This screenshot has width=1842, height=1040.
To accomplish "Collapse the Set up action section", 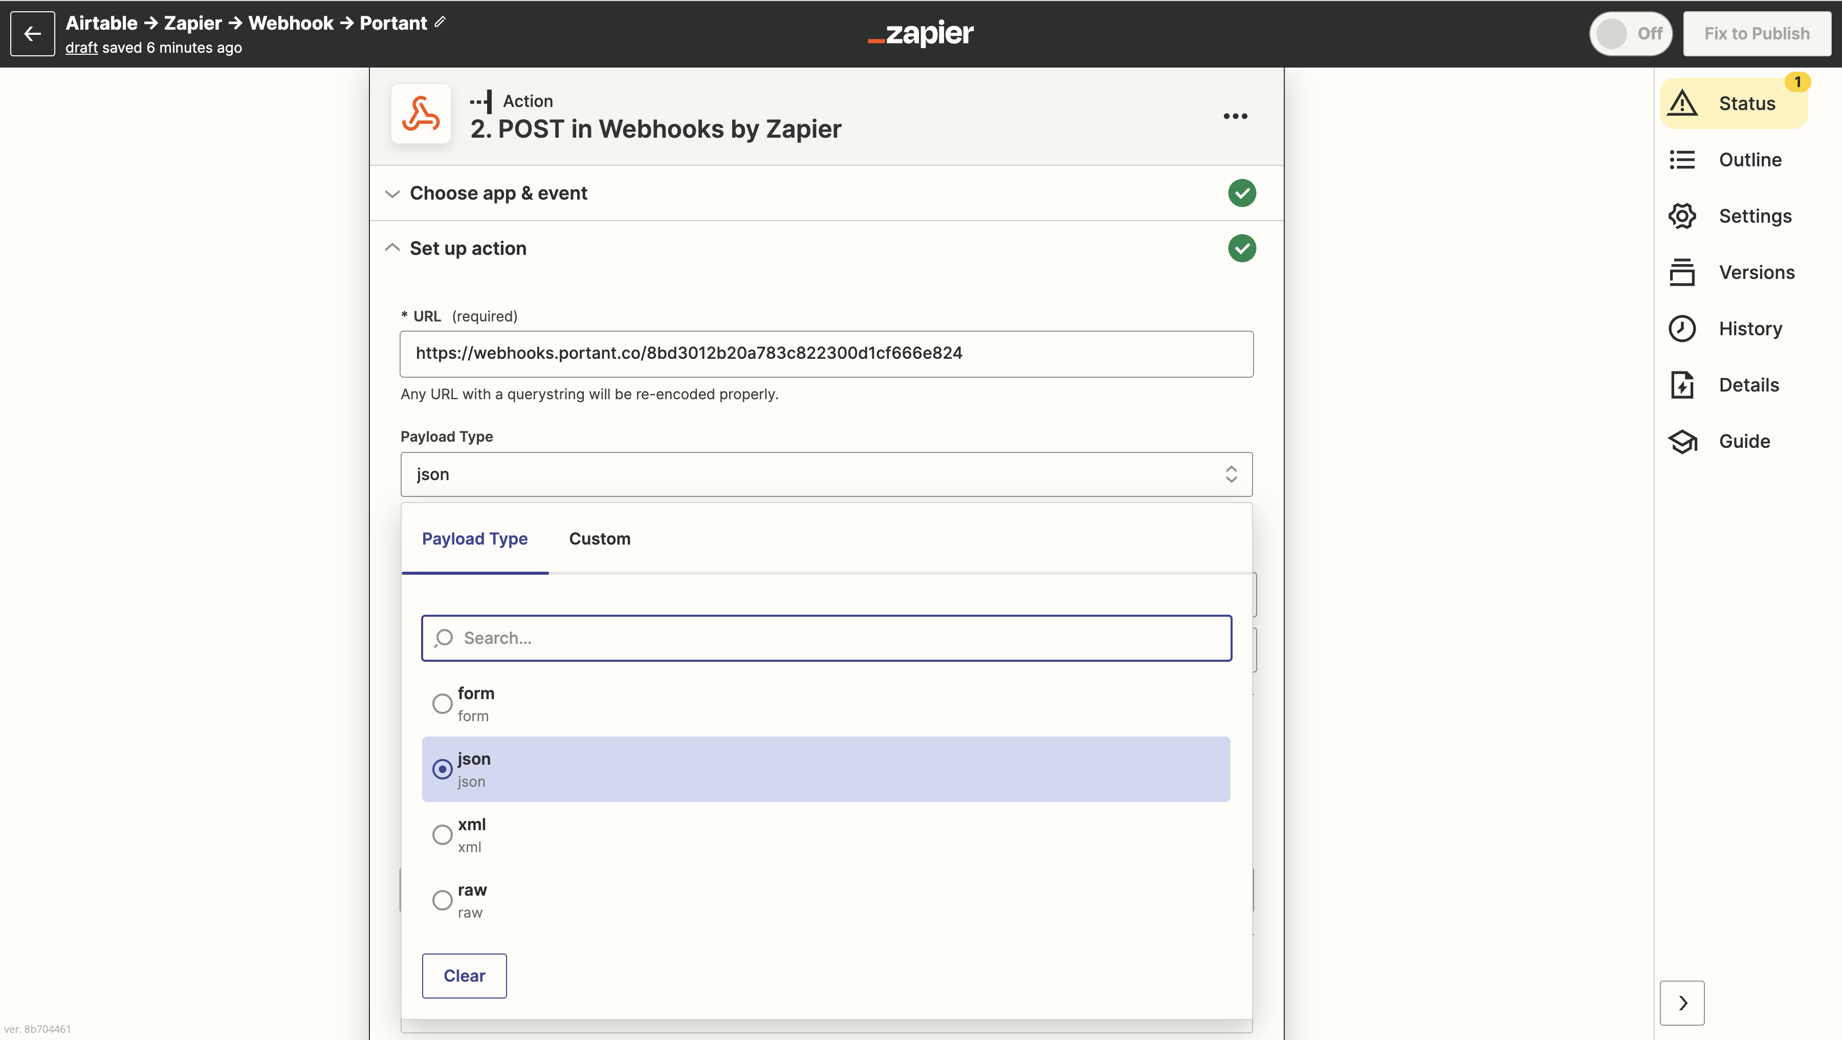I will click(468, 248).
